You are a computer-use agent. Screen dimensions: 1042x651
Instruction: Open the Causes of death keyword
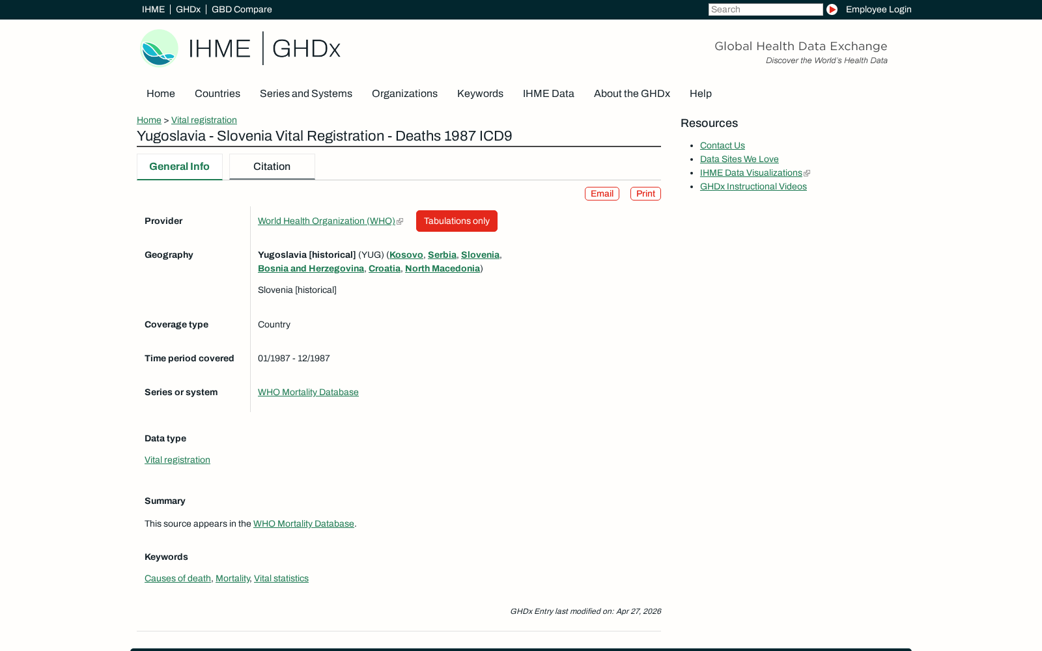tap(178, 579)
